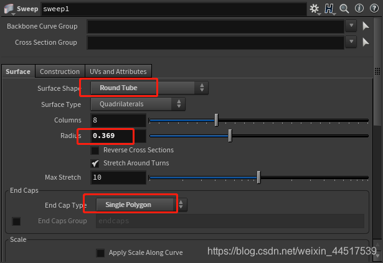This screenshot has width=383, height=263.
Task: Open the parameter search magnifier
Action: click(x=344, y=9)
